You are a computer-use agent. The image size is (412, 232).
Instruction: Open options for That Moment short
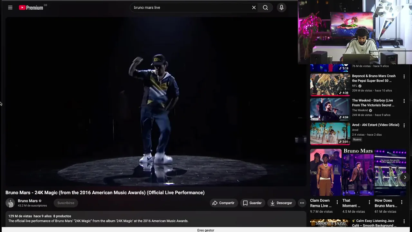[369, 202]
